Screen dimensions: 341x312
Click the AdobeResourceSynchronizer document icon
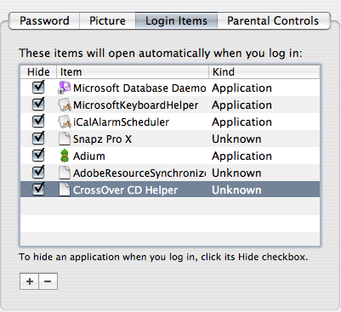point(65,173)
